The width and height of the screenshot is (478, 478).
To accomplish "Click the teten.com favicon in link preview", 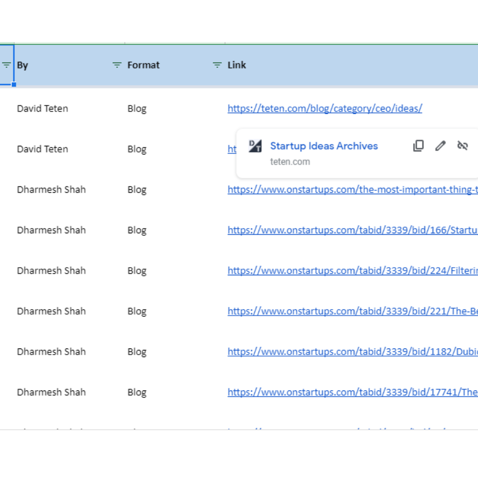I will [255, 146].
